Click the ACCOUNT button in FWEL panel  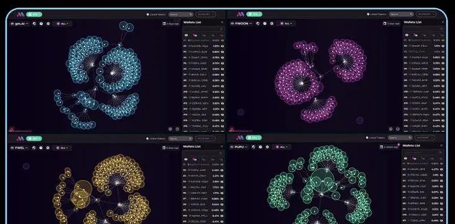point(205,139)
